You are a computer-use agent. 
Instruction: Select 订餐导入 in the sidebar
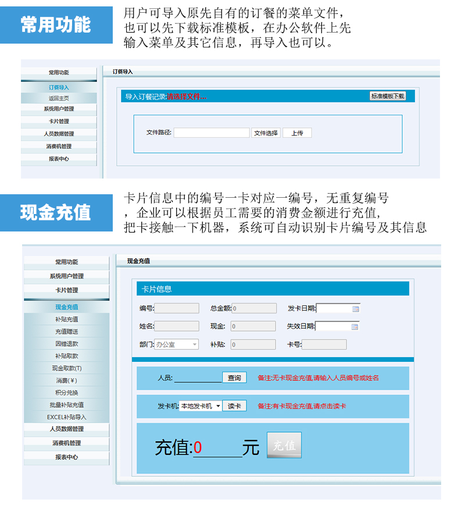59,87
